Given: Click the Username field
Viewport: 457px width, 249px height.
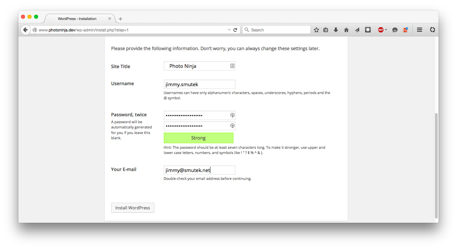Looking at the screenshot, I should 199,84.
